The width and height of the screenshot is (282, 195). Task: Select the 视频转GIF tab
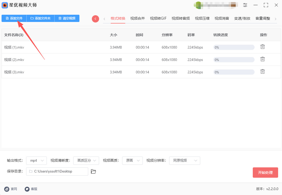[x=158, y=18]
